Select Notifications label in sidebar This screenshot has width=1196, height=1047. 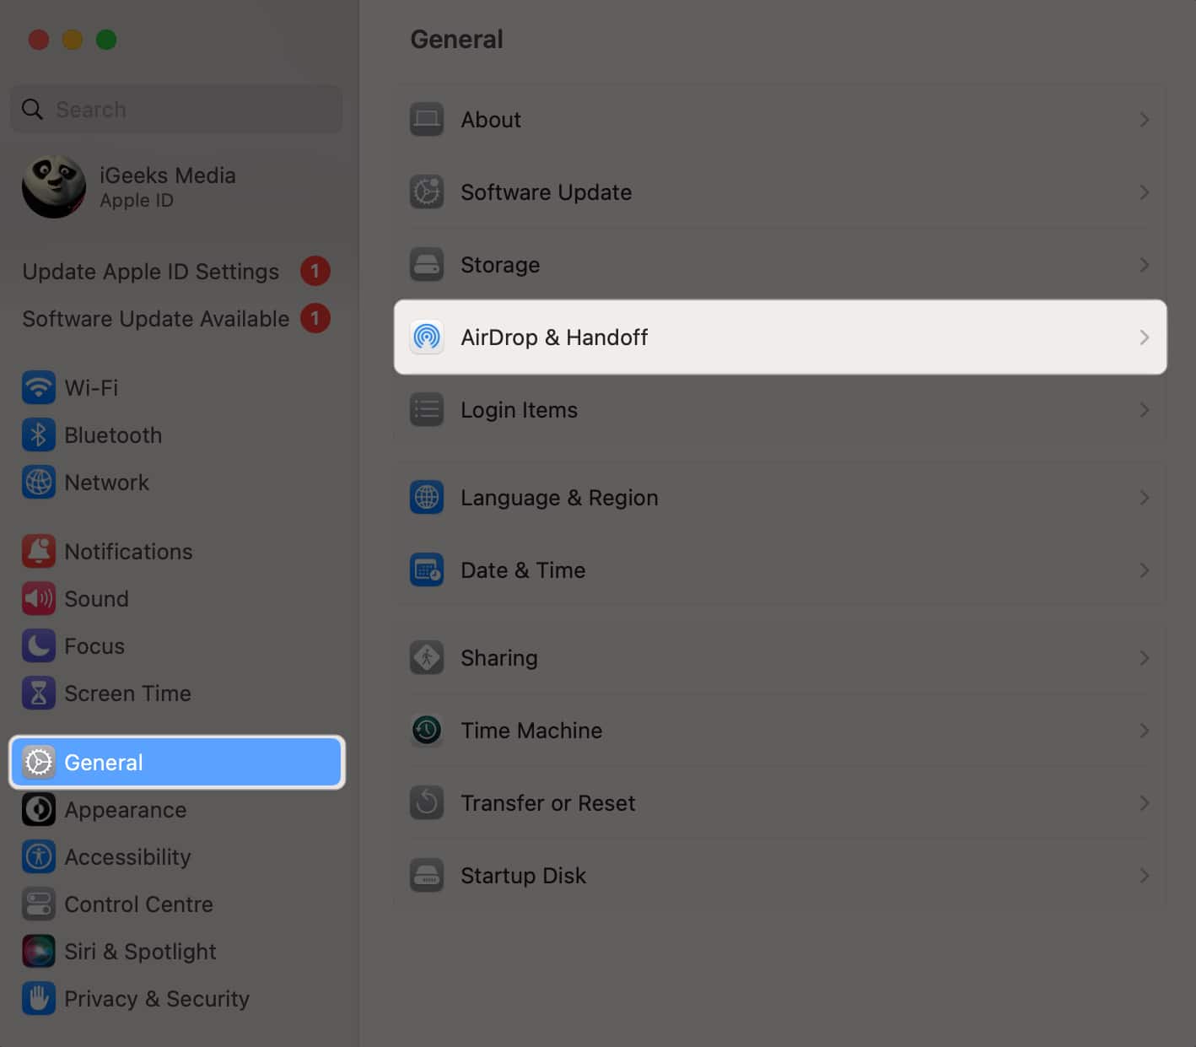128,552
